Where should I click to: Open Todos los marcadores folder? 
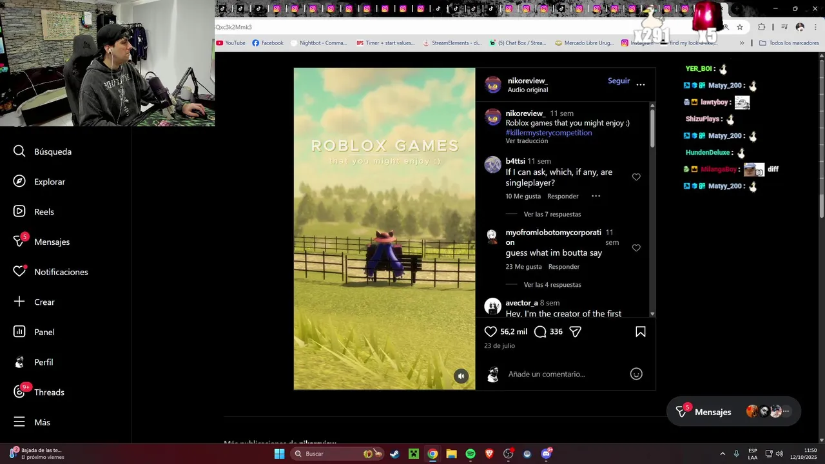click(789, 43)
